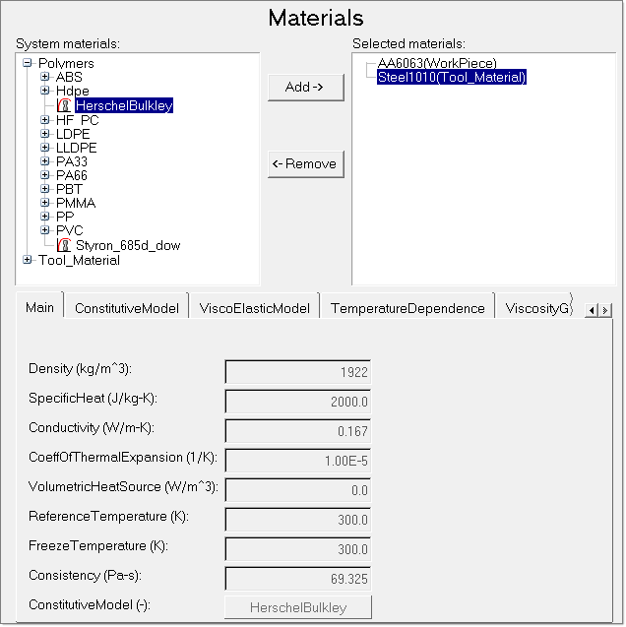Select the PBT tree entry
626x627 pixels.
point(69,189)
